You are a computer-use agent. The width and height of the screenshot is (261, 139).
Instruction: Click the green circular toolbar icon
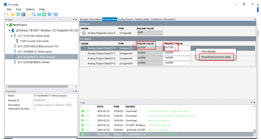(x=44, y=14)
